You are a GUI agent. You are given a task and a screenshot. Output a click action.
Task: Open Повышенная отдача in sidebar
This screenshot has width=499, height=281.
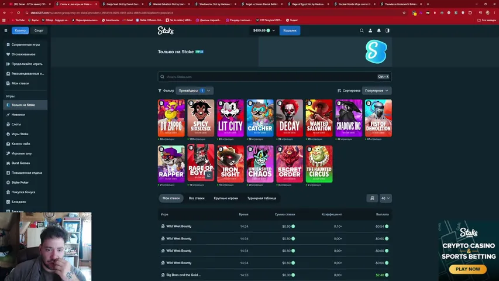[25, 173]
